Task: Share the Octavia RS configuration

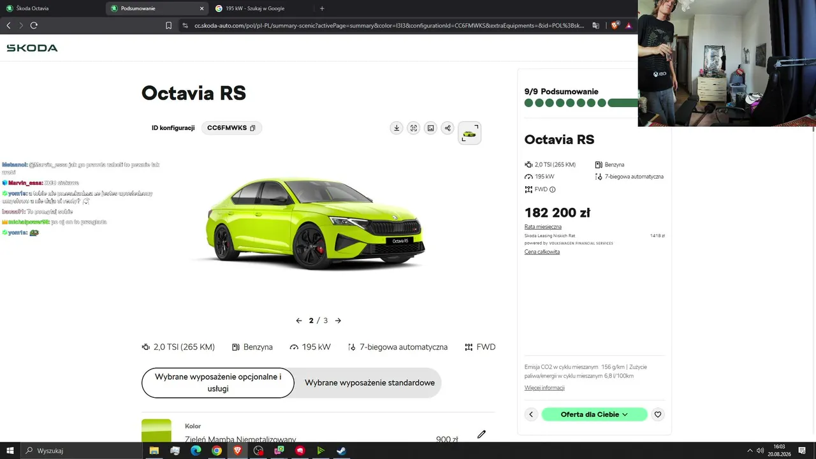Action: [448, 128]
